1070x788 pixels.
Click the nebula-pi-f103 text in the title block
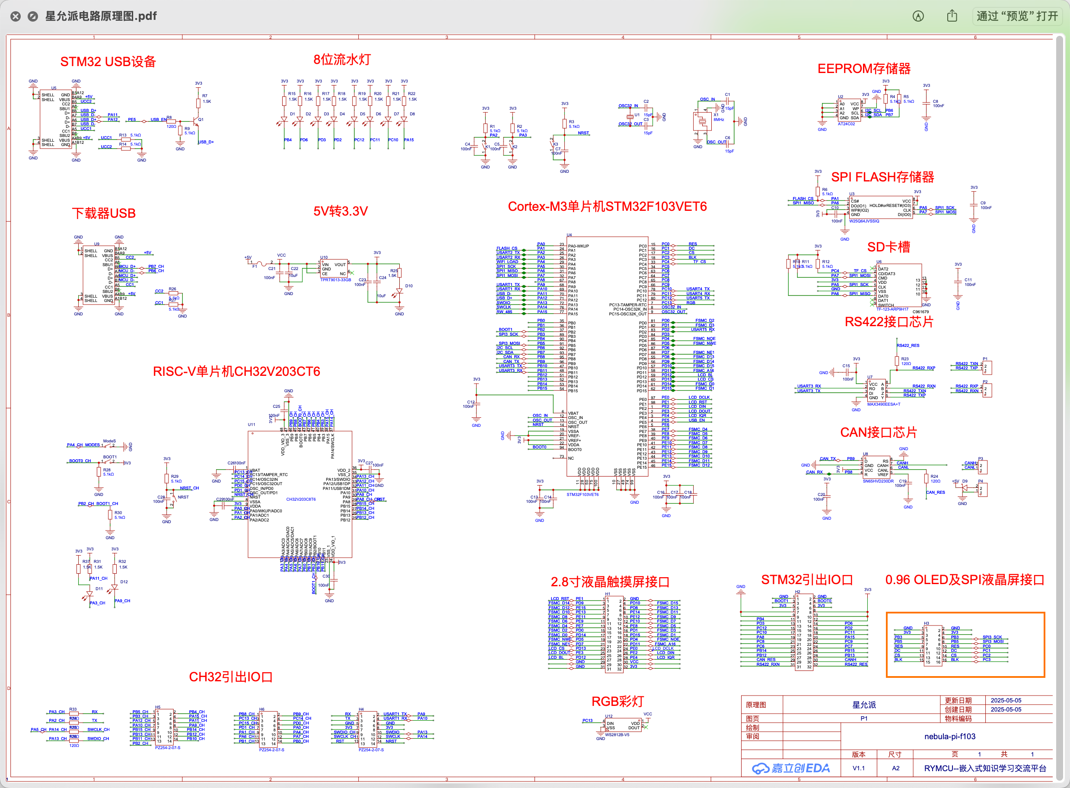click(949, 737)
